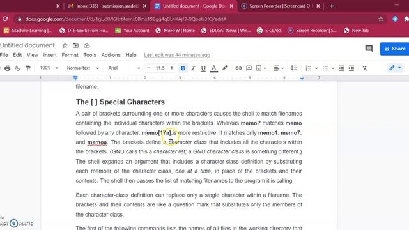Open the blue diamond extension icon
This screenshot has width=409, height=230.
point(396,19)
